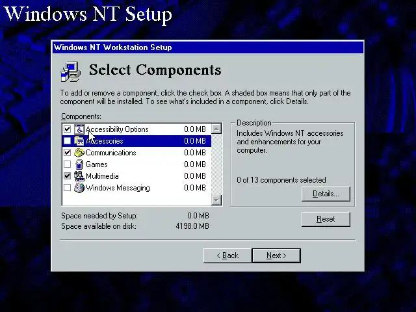Select the Accessories row label
The height and width of the screenshot is (312, 416).
click(x=104, y=141)
